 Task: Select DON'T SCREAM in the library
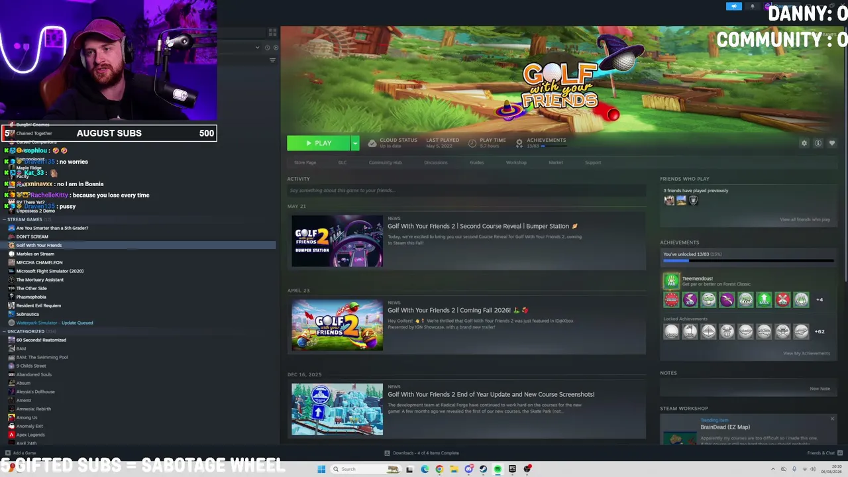pos(32,237)
